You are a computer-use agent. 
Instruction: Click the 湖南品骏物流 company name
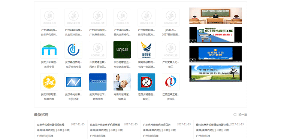tap(146, 62)
